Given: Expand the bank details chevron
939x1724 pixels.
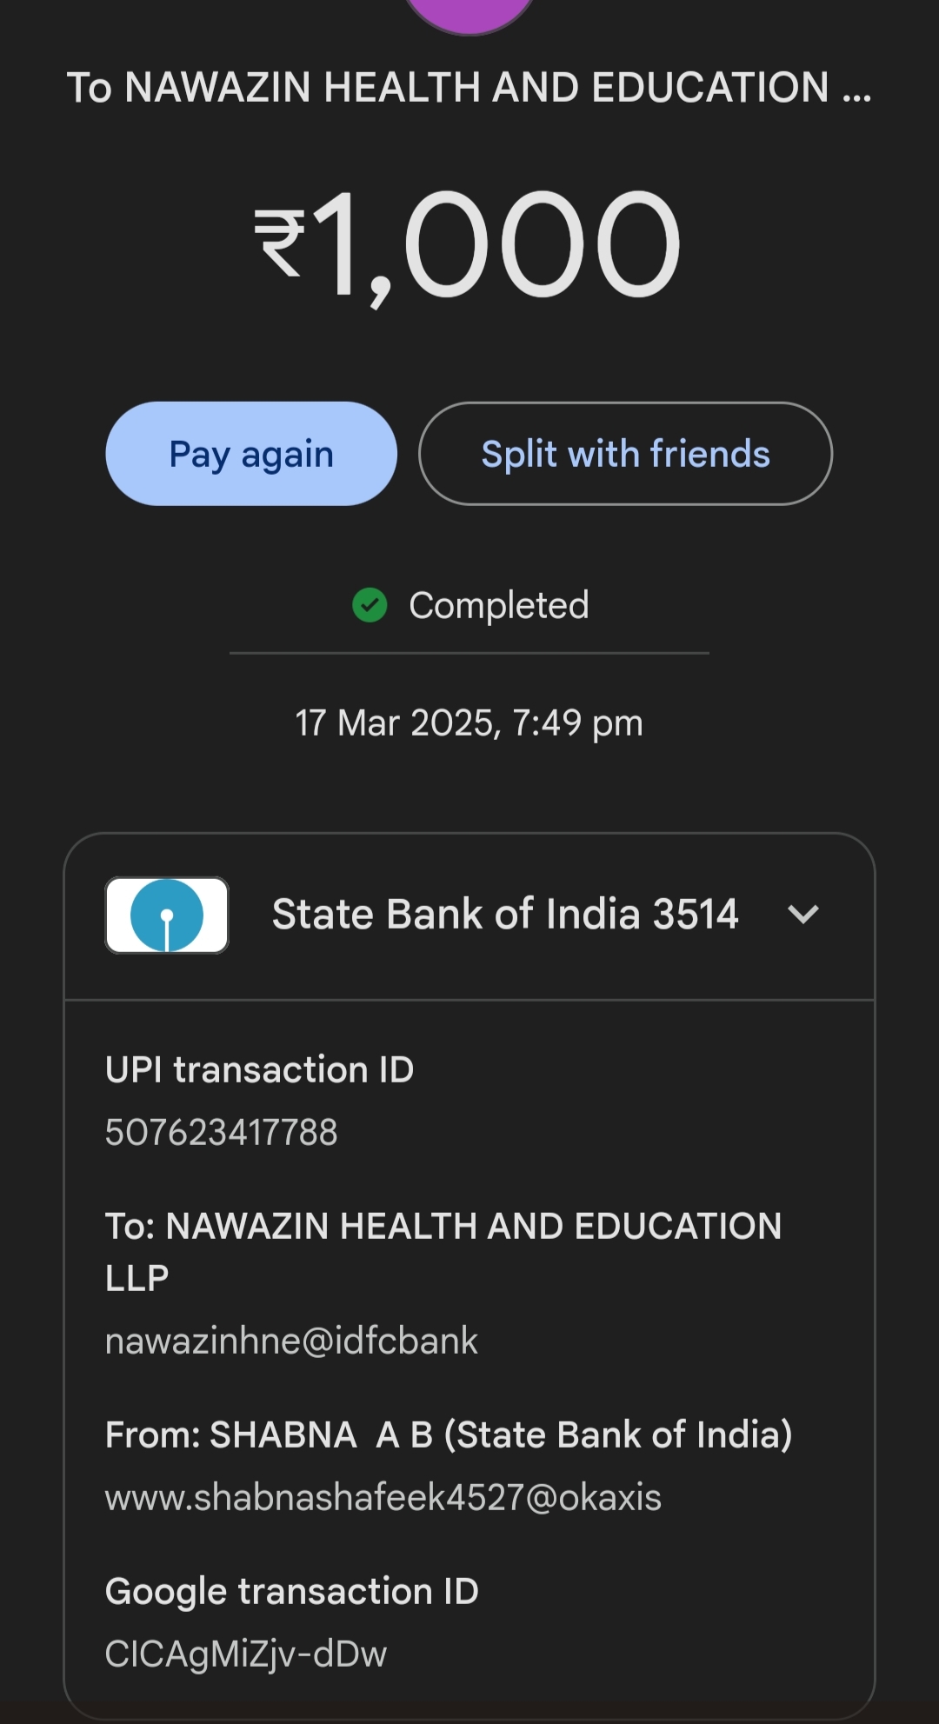Looking at the screenshot, I should click(802, 915).
